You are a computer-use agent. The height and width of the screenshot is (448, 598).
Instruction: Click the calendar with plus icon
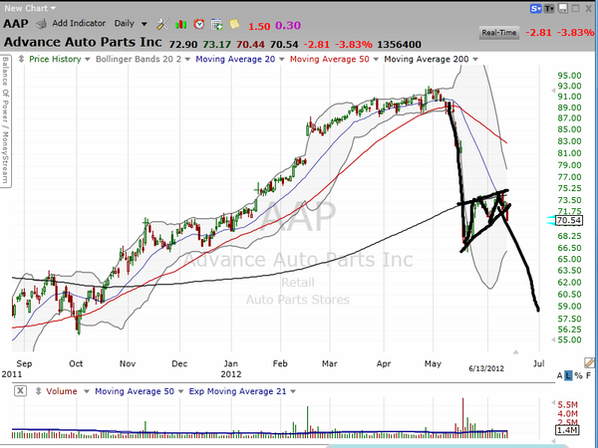click(x=216, y=25)
